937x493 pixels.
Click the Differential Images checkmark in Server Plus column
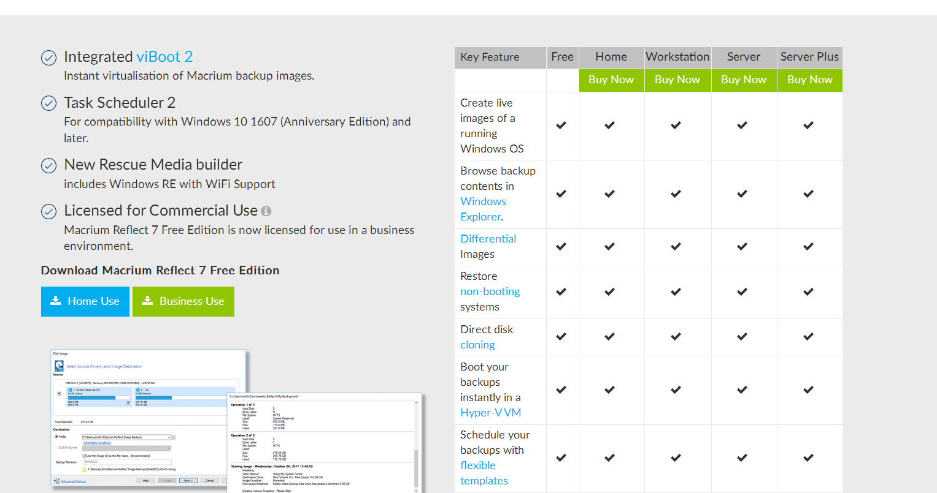[x=808, y=247]
